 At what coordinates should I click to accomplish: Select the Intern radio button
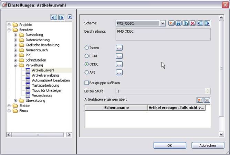pyautogui.click(x=87, y=48)
